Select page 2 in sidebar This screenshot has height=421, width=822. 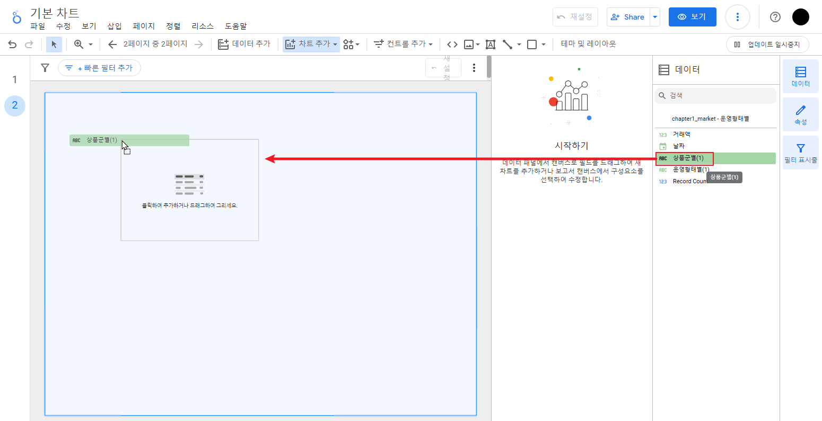pyautogui.click(x=15, y=105)
